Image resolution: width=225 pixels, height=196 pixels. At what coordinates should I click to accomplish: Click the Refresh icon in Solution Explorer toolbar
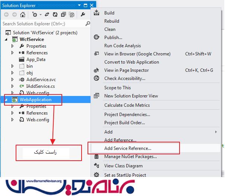click(55, 15)
